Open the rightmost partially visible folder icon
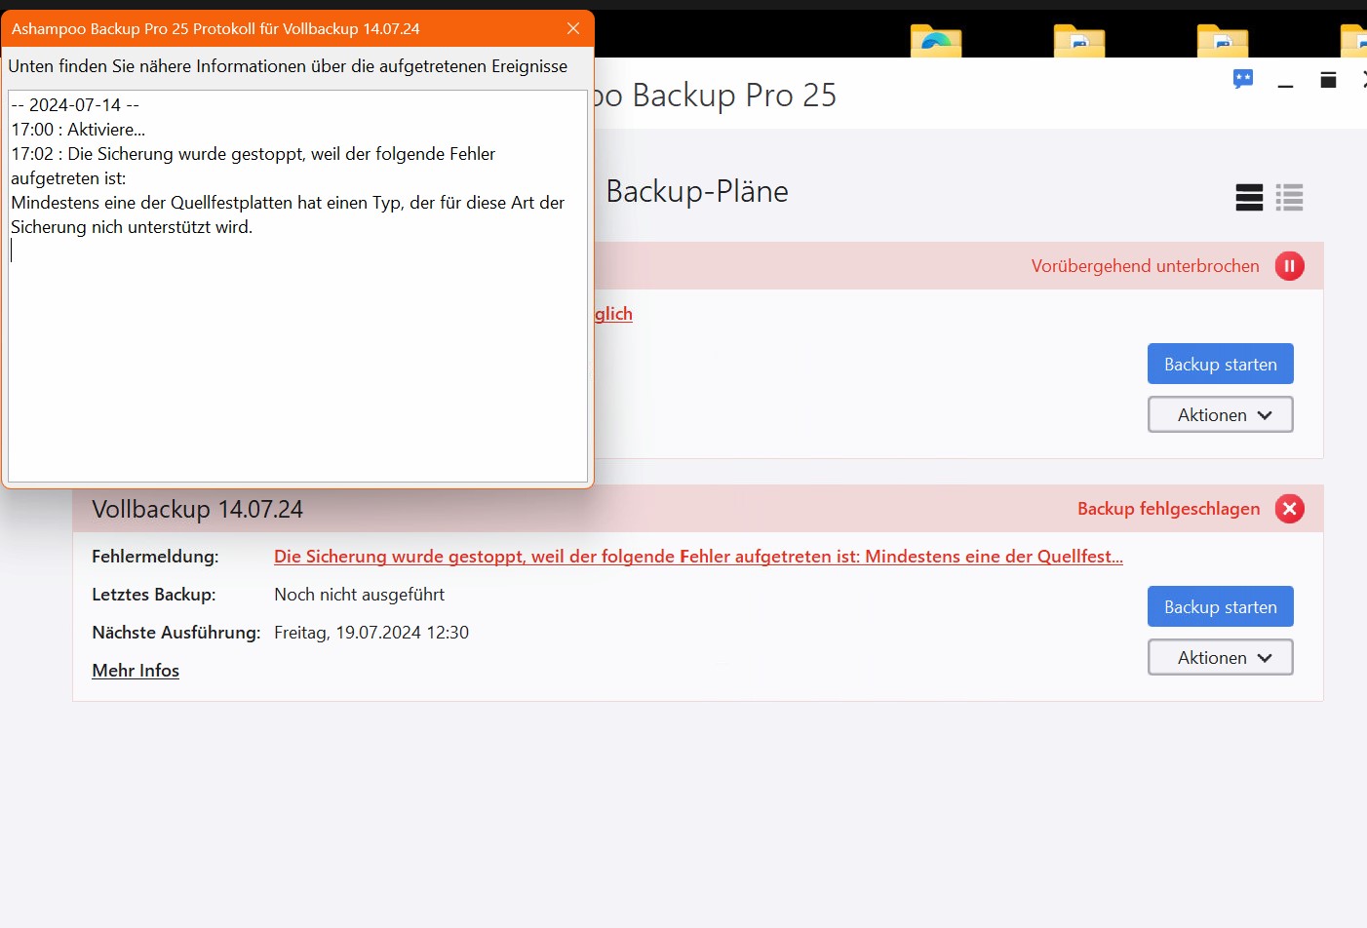 [1357, 43]
